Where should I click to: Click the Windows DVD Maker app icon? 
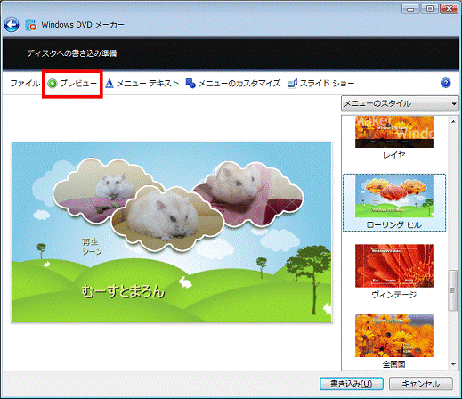30,25
